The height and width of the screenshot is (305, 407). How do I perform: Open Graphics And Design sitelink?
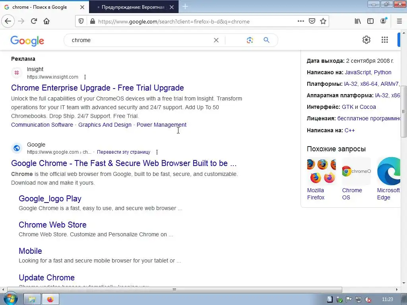coord(105,125)
